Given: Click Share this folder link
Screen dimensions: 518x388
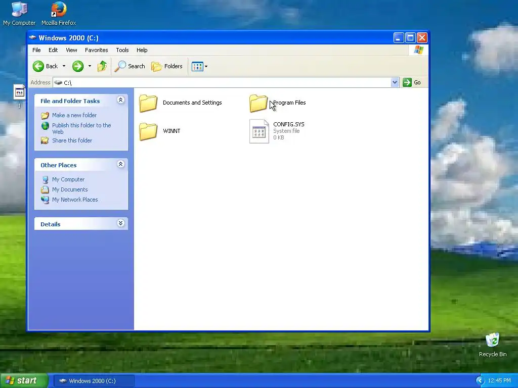Looking at the screenshot, I should 72,140.
